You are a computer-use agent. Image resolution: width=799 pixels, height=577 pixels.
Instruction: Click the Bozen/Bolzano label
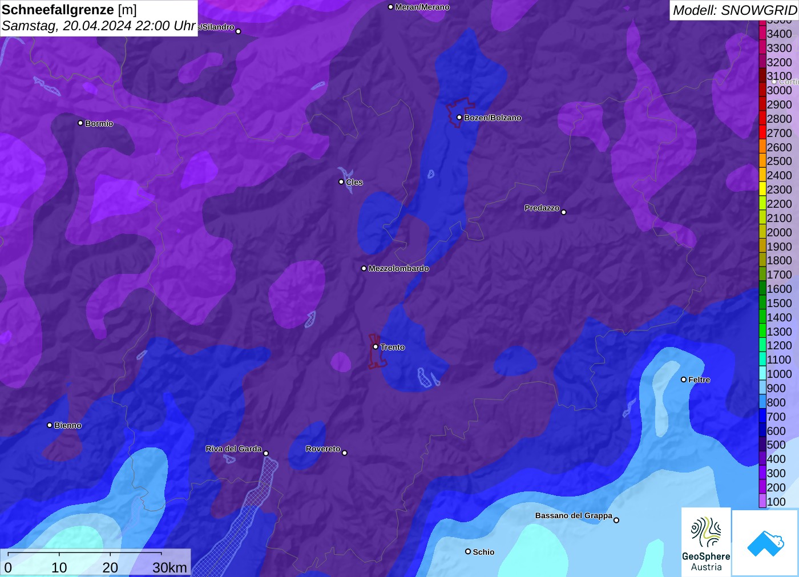coord(493,118)
